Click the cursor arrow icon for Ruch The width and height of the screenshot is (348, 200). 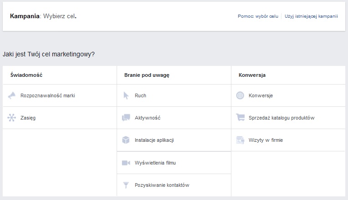coord(126,95)
